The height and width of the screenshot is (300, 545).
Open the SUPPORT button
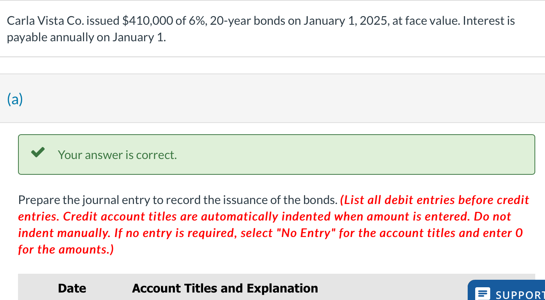[510, 294]
